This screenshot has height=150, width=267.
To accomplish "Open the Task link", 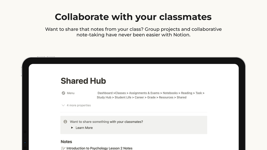I will (x=199, y=93).
